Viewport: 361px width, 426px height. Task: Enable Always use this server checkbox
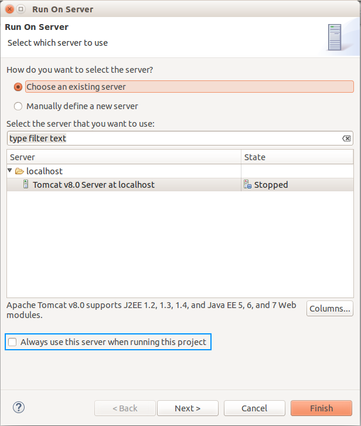(x=12, y=342)
